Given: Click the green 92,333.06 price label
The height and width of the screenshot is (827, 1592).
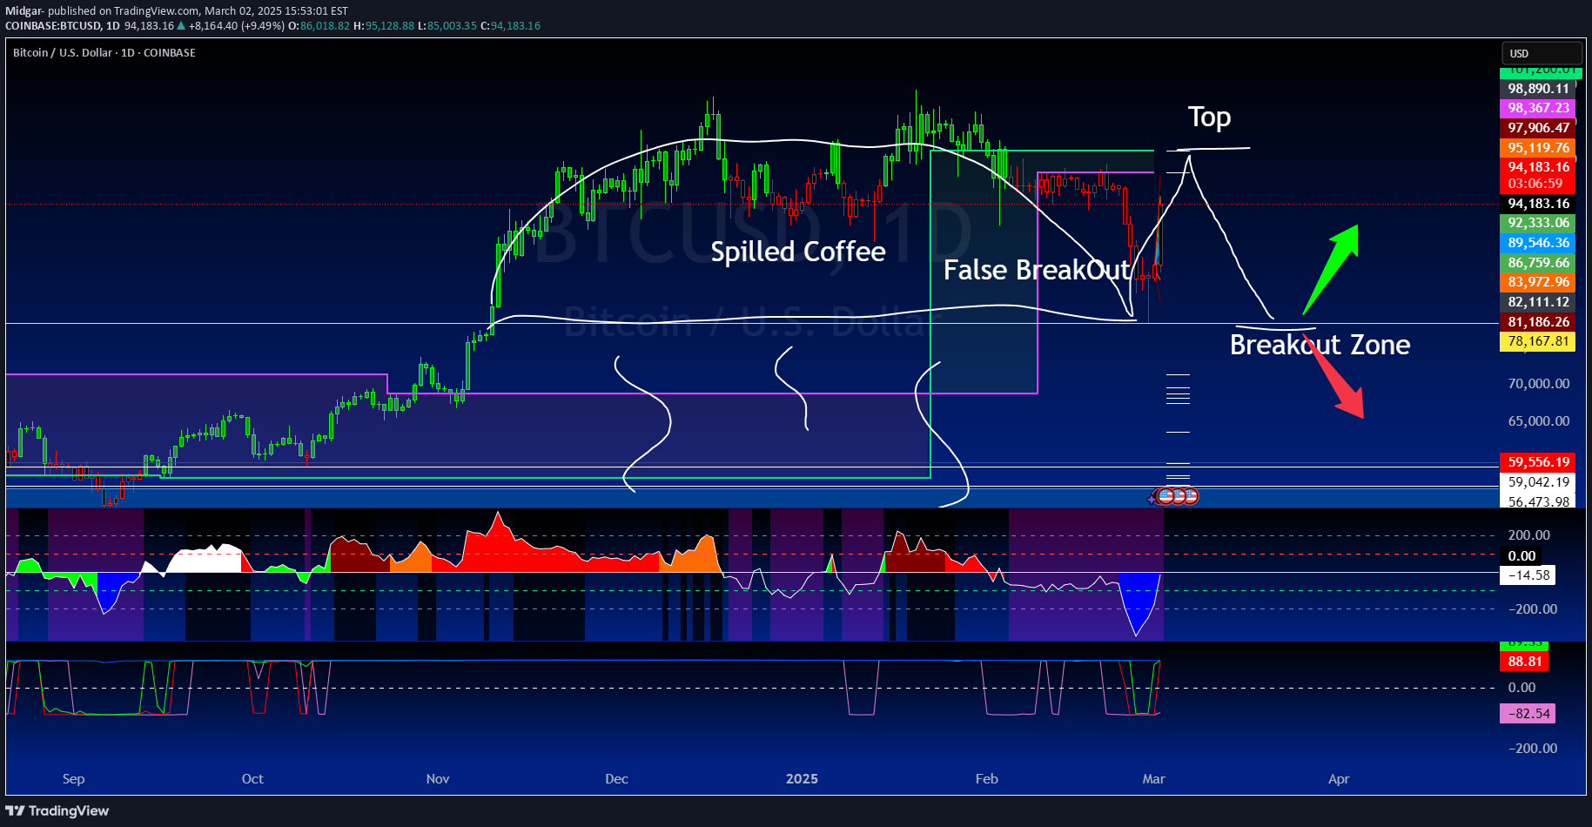Looking at the screenshot, I should coord(1539,223).
